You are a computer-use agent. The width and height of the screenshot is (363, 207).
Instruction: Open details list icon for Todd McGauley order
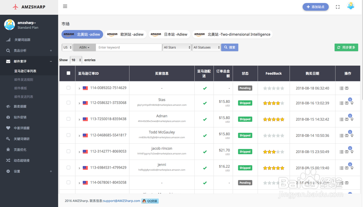click(x=342, y=136)
